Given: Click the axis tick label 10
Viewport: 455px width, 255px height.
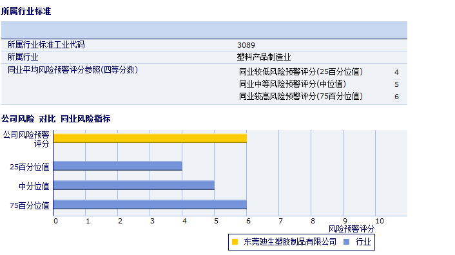Looking at the screenshot, I should 380,221.
